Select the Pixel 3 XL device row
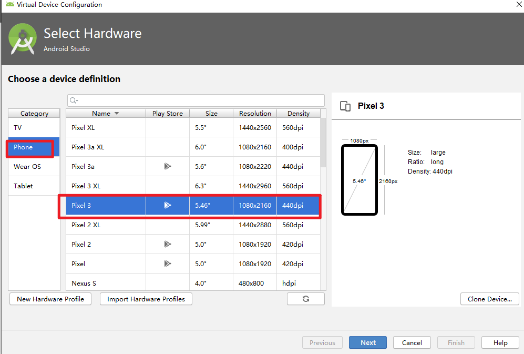The image size is (524, 354). pos(193,186)
